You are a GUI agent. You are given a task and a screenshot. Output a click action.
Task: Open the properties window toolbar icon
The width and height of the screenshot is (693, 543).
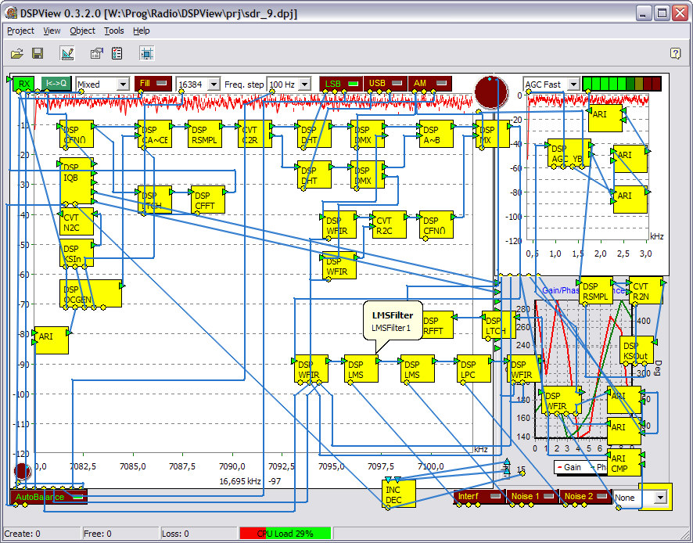pyautogui.click(x=96, y=53)
